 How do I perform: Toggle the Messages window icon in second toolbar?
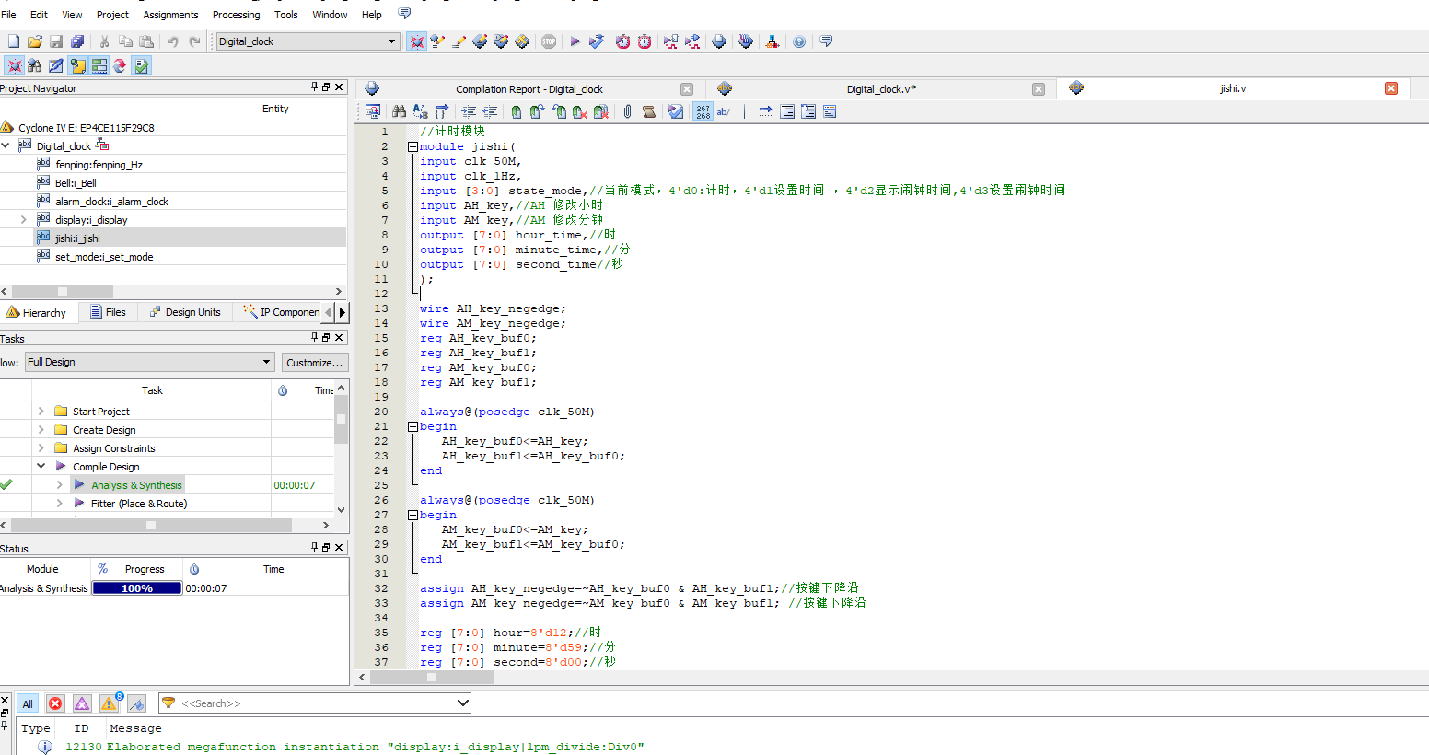[99, 65]
